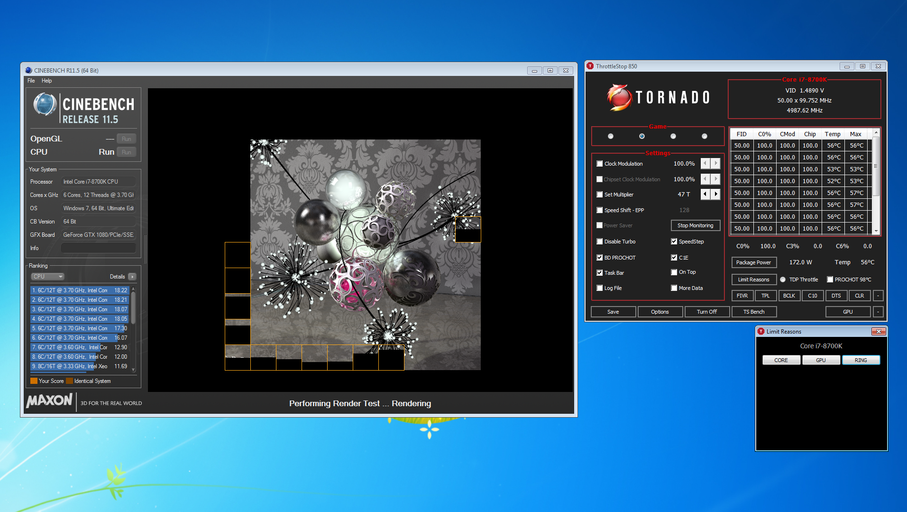Uncheck the BD PROCHOT checkbox

click(600, 258)
